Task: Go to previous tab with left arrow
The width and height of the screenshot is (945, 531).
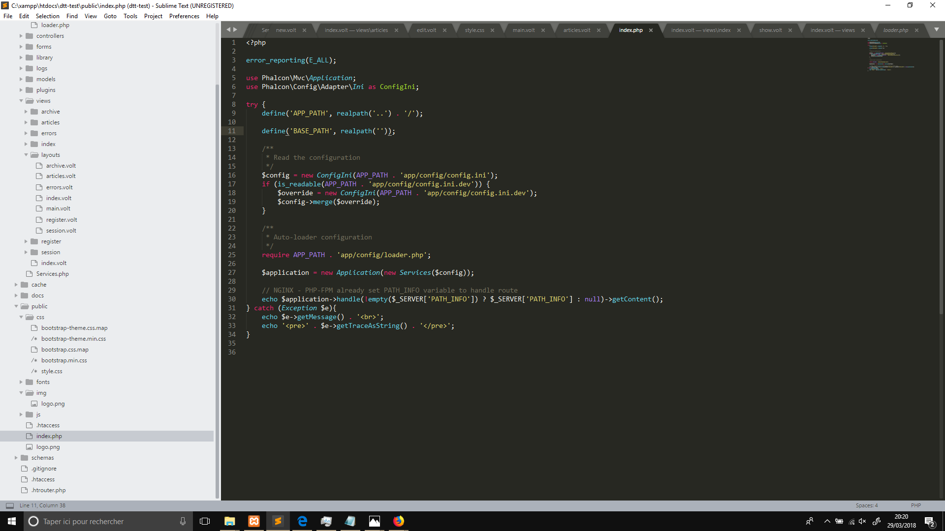Action: pos(228,29)
